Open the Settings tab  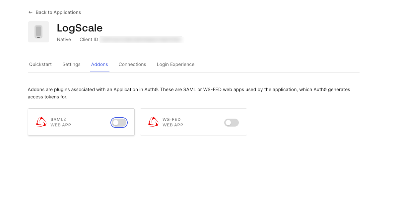71,64
